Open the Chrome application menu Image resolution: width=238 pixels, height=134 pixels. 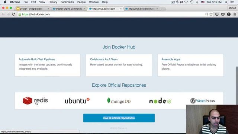(15, 2)
